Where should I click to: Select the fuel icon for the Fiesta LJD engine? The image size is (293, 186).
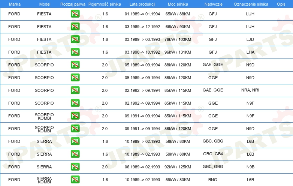(75, 39)
